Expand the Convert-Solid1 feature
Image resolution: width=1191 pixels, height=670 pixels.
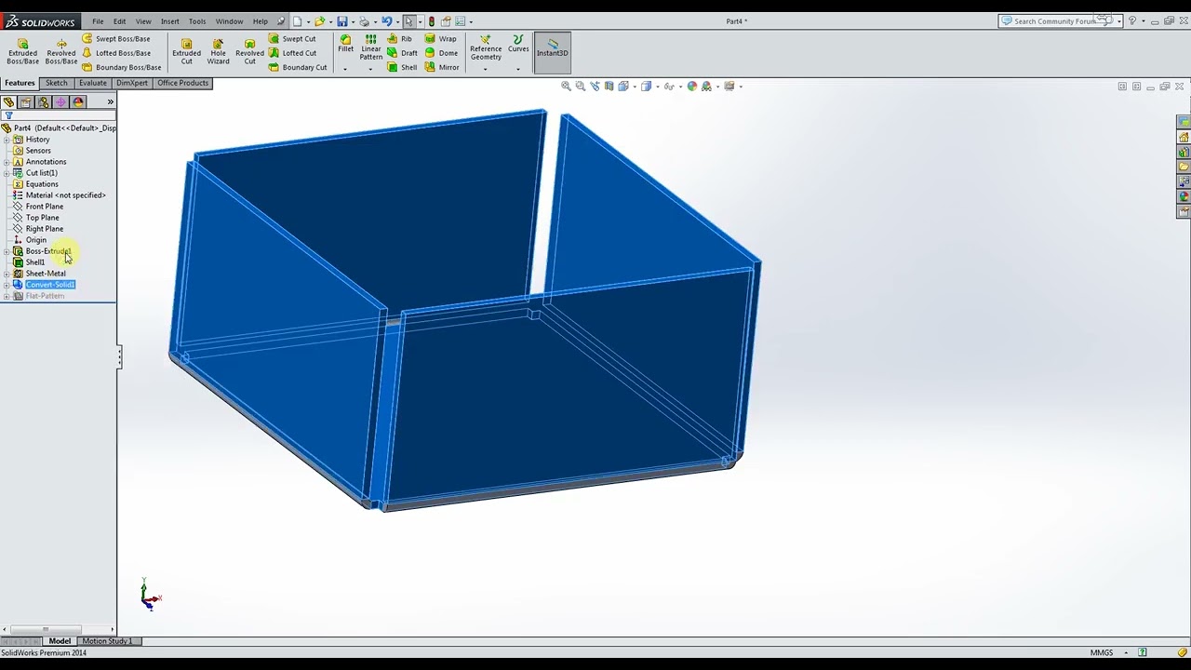7,285
